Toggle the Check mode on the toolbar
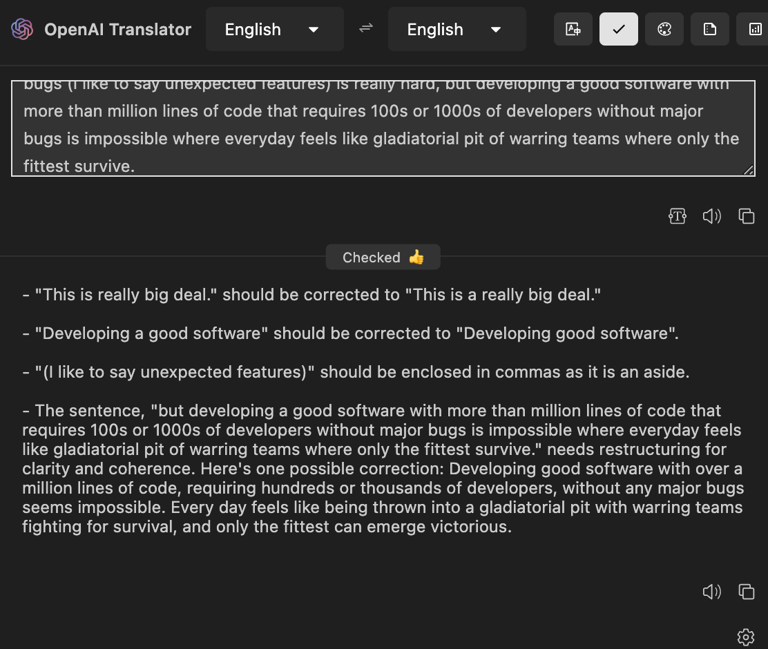768x649 pixels. click(x=618, y=29)
